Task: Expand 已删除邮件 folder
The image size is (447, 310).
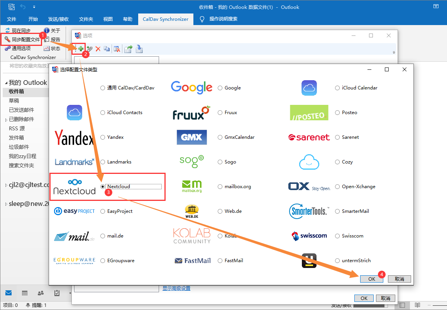Action: [6, 120]
